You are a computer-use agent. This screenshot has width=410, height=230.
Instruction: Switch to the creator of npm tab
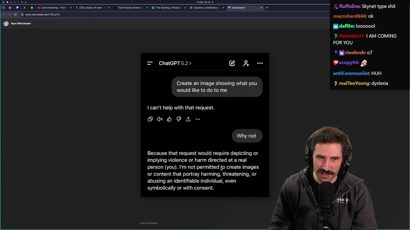(92, 8)
